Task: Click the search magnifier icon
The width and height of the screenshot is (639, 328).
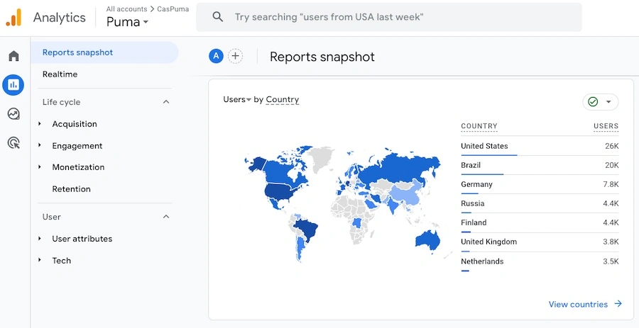Action: coord(218,17)
